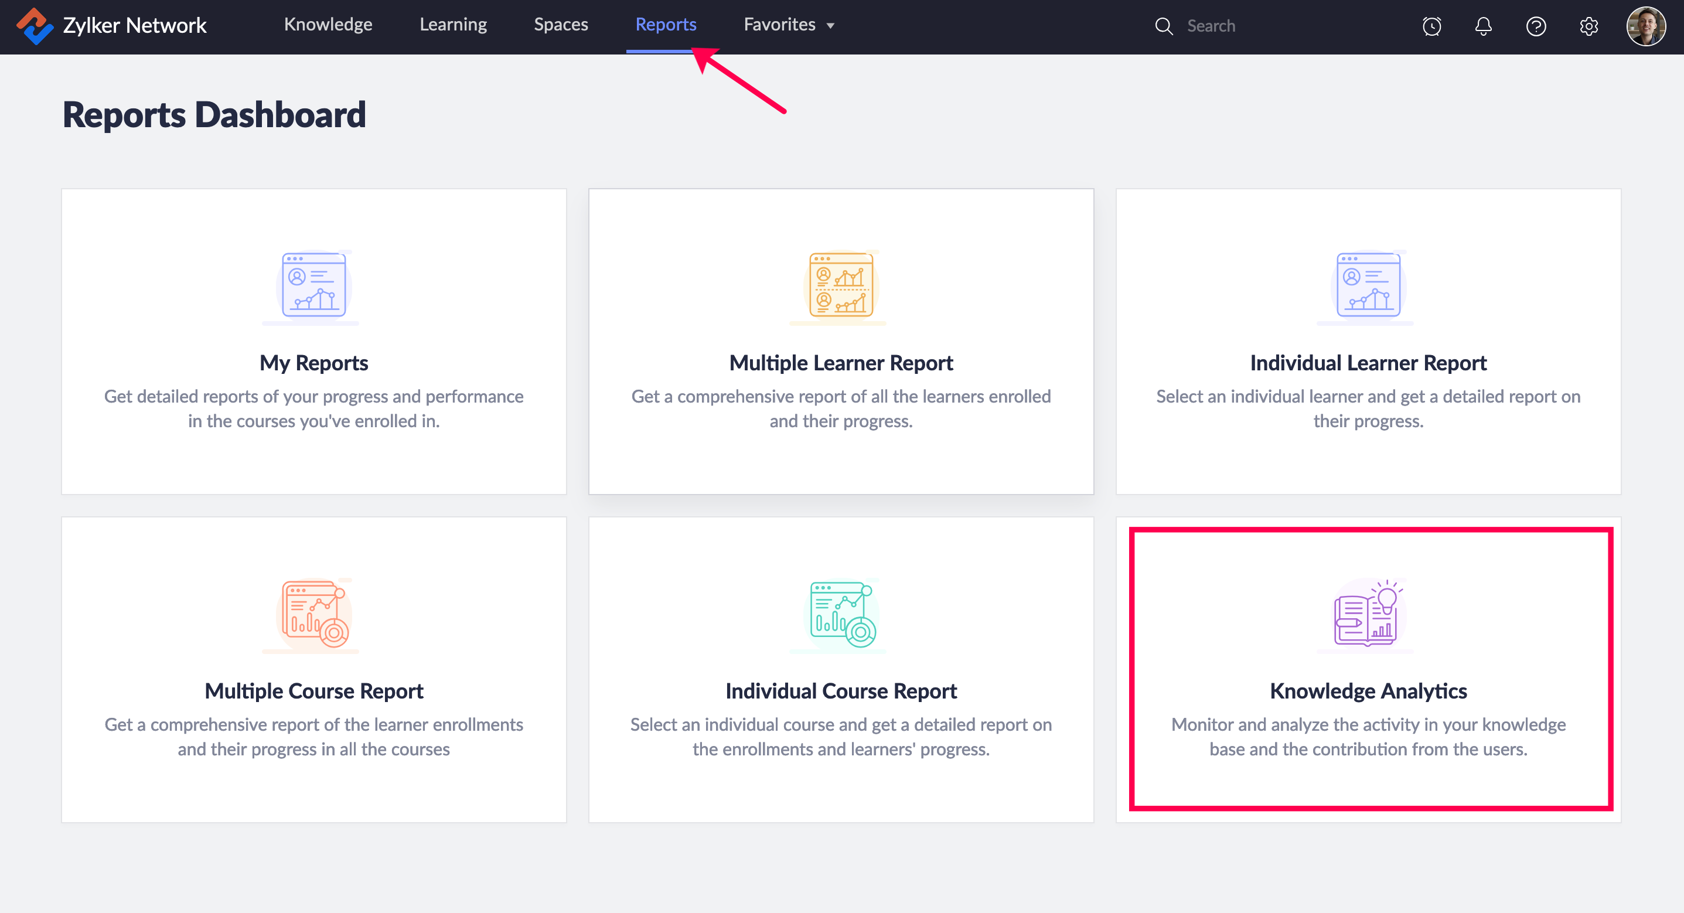The width and height of the screenshot is (1684, 913).
Task: Click the Multiple Course Report icon
Action: (314, 615)
